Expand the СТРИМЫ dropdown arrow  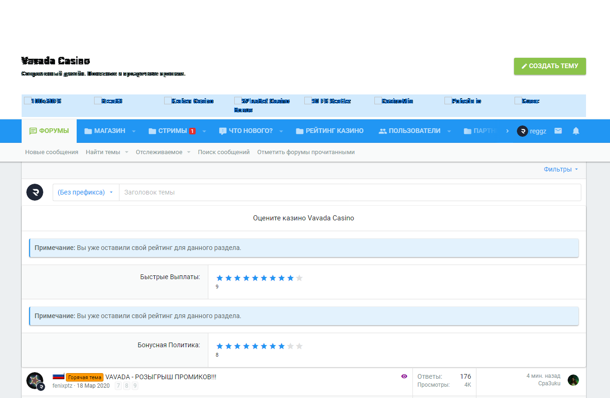click(x=204, y=132)
